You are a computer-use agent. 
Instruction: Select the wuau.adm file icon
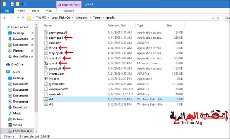coord(46,94)
